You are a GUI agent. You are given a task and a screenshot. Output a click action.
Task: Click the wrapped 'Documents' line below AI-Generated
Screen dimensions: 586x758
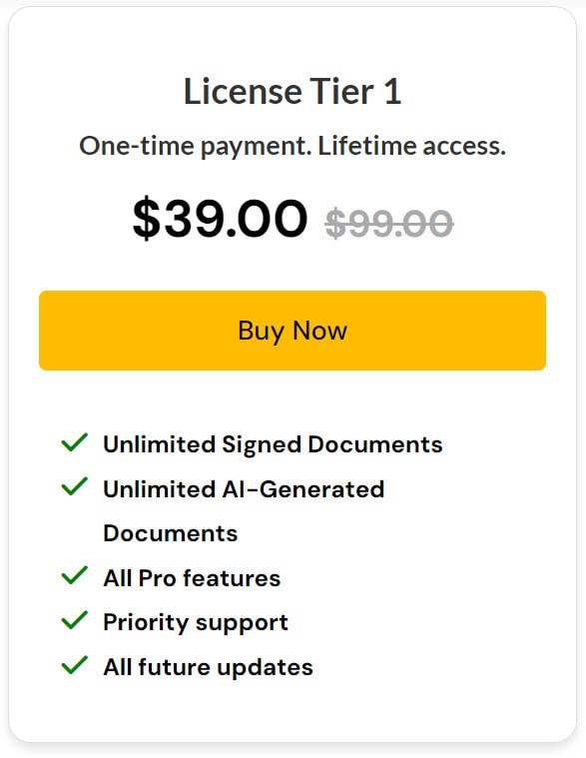[170, 533]
